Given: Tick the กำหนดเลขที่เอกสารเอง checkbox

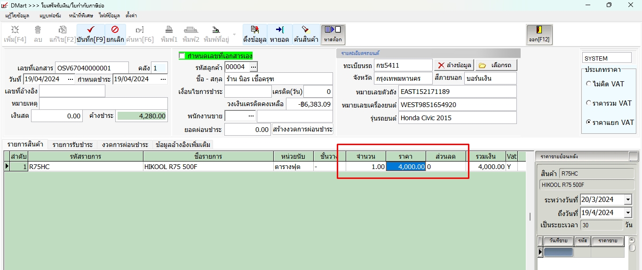Looking at the screenshot, I should [x=182, y=56].
